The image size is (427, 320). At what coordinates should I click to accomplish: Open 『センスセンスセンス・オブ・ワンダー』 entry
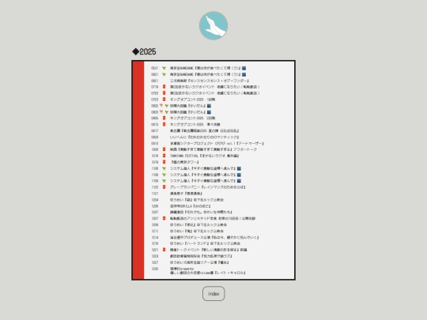point(209,81)
